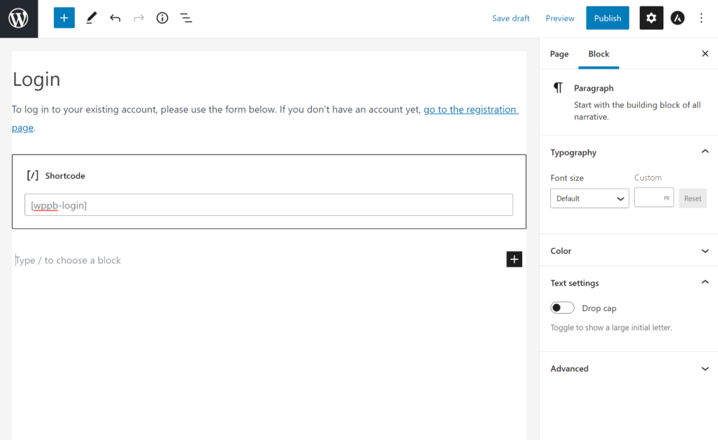Click the 'Start with the building block' description
Image resolution: width=718 pixels, height=440 pixels.
[638, 111]
